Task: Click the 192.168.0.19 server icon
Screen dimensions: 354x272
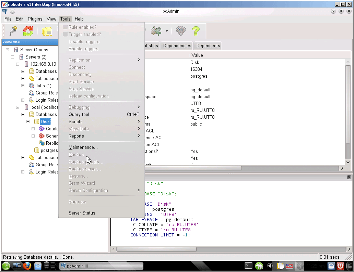Action: click(26, 64)
